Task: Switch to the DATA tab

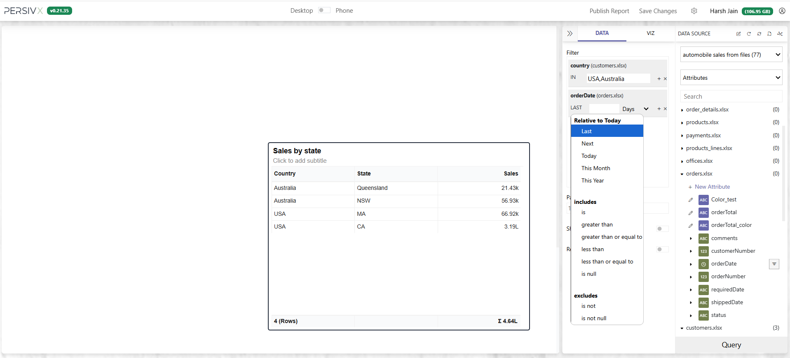Action: (x=602, y=33)
